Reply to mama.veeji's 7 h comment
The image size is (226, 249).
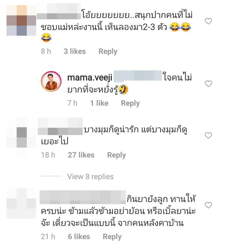click(130, 103)
